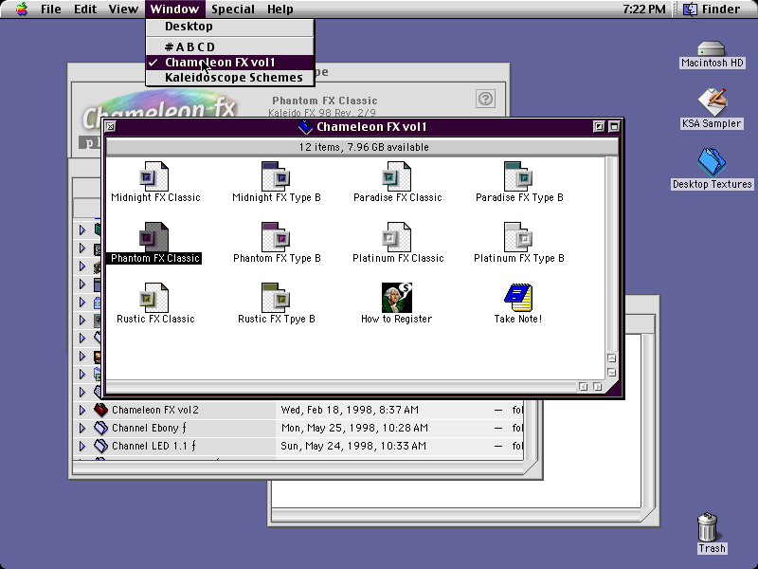Viewport: 758px width, 569px height.
Task: Click the 12 items, 7.96 GB available header
Action: 364,147
